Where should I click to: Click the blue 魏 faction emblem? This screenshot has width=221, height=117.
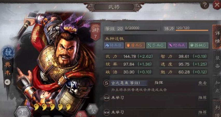(x=8, y=52)
